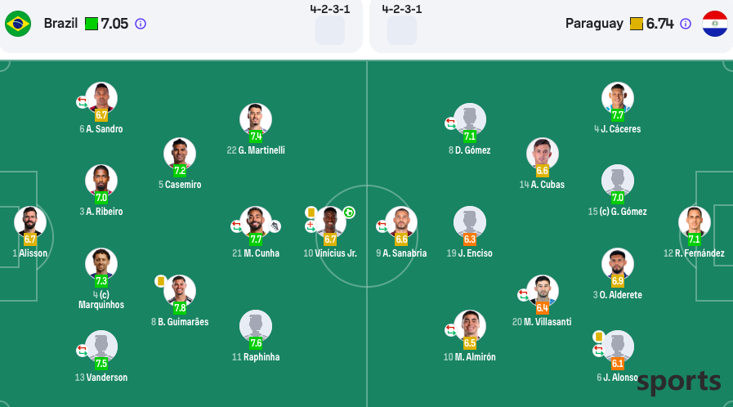Open the R. Fernández player name link
Screen dimensions: 733x407
pyautogui.click(x=695, y=253)
